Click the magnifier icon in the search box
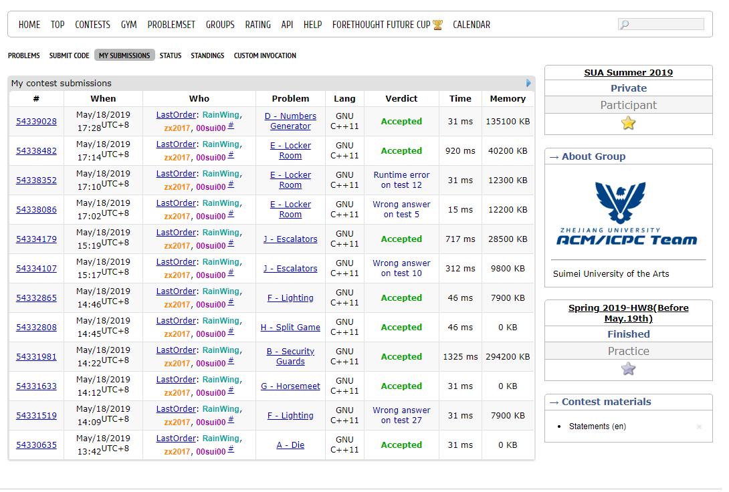 (x=625, y=25)
